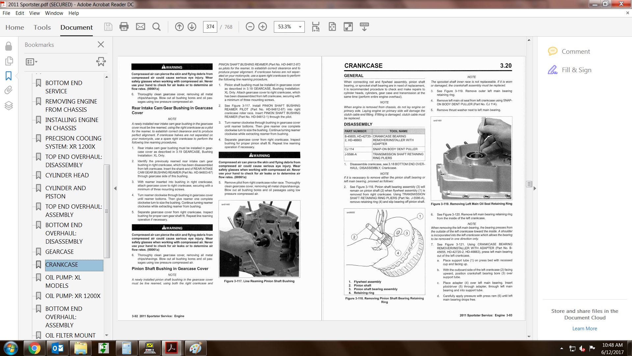Open the bookmarks options dropdown menu

coord(32,62)
